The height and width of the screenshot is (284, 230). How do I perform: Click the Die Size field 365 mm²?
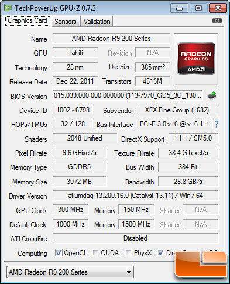[153, 67]
